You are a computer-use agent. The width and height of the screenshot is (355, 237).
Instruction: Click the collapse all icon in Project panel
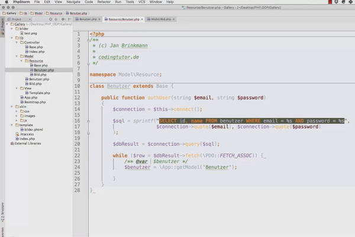(56, 20)
